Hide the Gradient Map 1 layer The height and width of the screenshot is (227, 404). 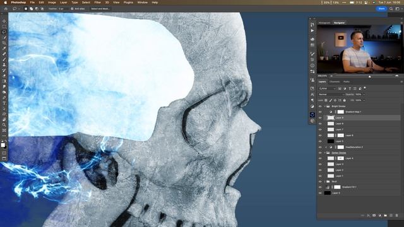(320, 112)
